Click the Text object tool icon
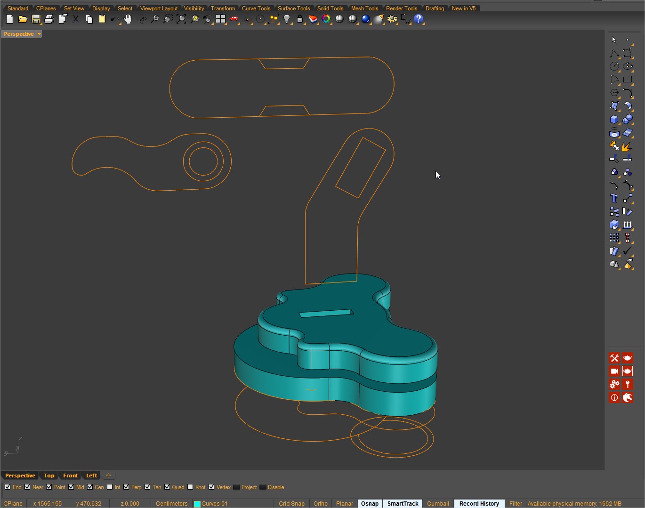This screenshot has height=508, width=645. click(x=614, y=199)
